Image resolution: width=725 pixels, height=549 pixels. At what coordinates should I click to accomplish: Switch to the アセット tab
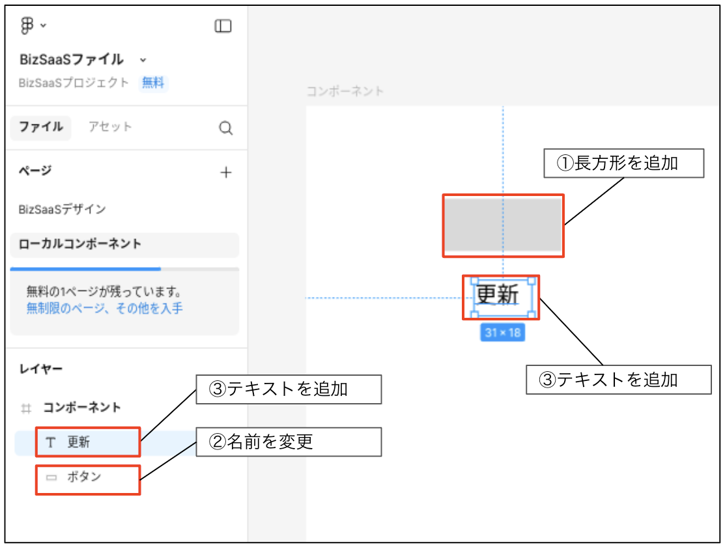(110, 126)
